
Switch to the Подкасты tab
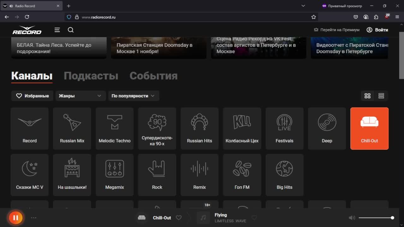91,76
